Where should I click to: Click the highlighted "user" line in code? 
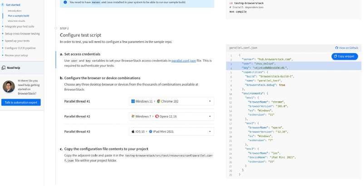pyautogui.click(x=294, y=64)
